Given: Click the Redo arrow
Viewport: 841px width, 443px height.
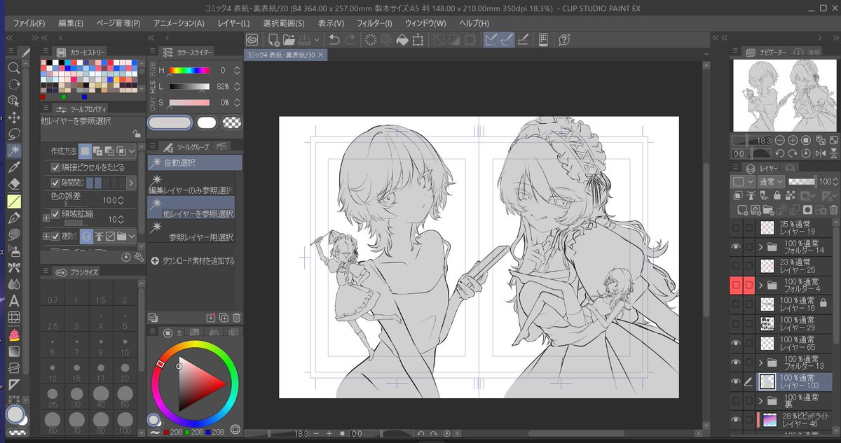Looking at the screenshot, I should [x=350, y=40].
